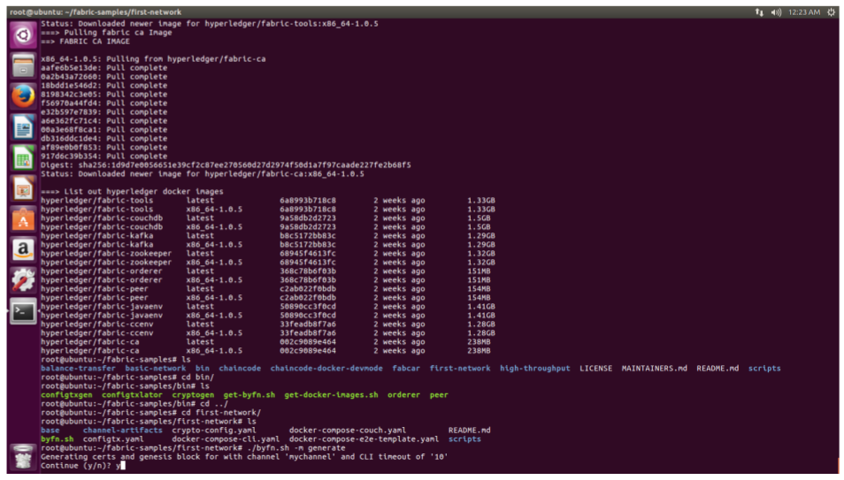Click 'docker-compose-e2e-template.yaml' file name
The height and width of the screenshot is (480, 844).
click(x=364, y=439)
